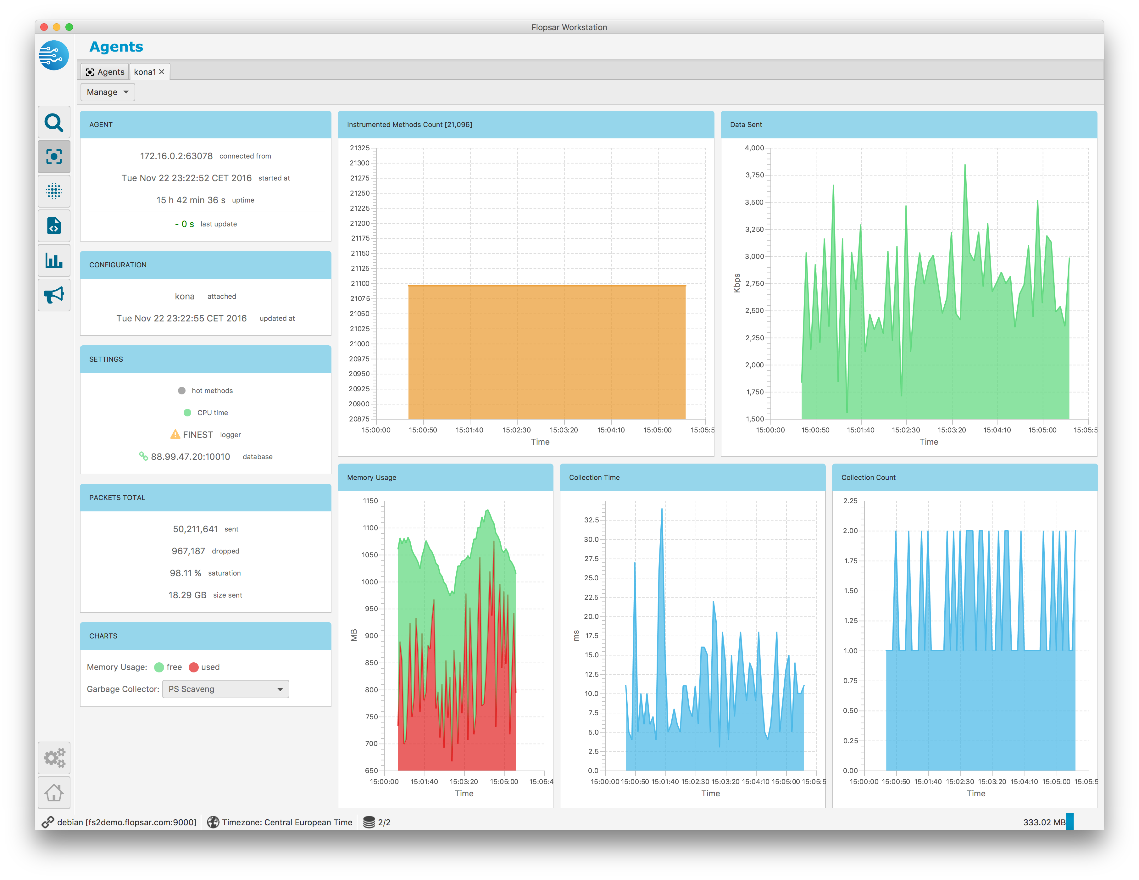This screenshot has width=1139, height=880.
Task: Close the kona1 tab
Action: (162, 72)
